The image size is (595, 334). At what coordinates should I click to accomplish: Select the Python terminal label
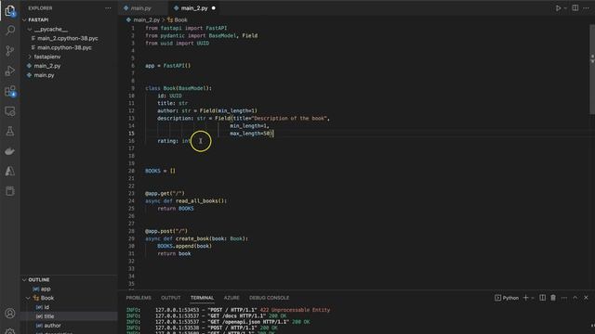click(507, 298)
